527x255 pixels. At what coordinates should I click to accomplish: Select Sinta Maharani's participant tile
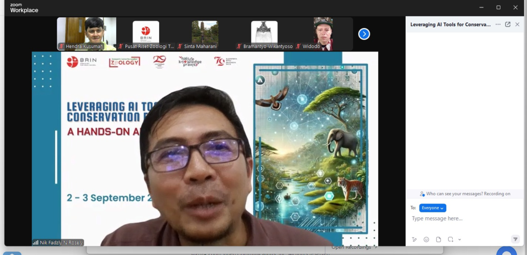205,34
